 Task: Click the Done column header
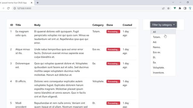point(110,25)
